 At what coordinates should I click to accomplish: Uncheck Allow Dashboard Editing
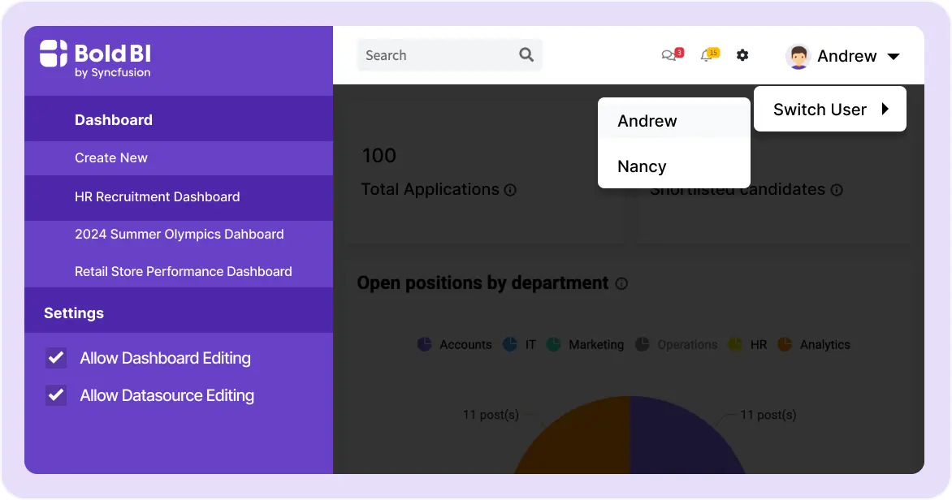(56, 358)
